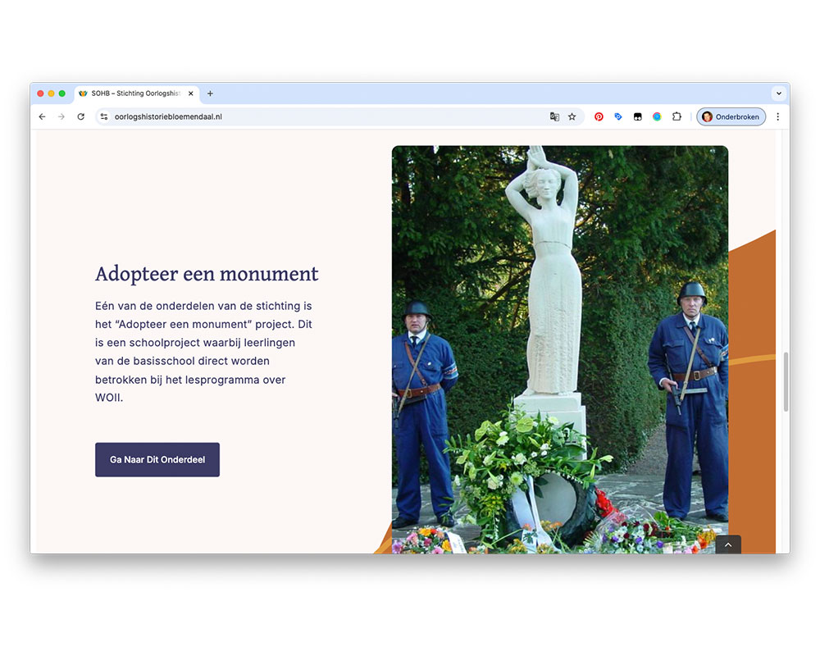Open the Extensions puzzle piece menu
This screenshot has height=656, width=820.
676,116
